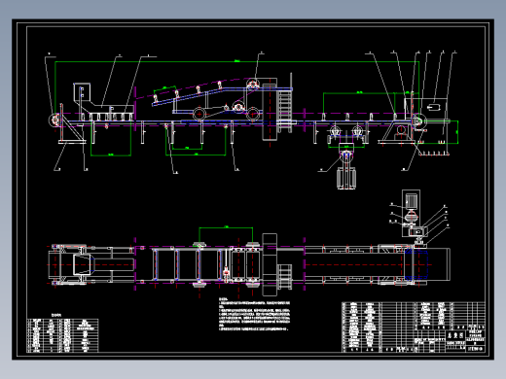Click the technical notes paragraph below plan view
Viewport: 506px width, 379px height.
(x=254, y=314)
